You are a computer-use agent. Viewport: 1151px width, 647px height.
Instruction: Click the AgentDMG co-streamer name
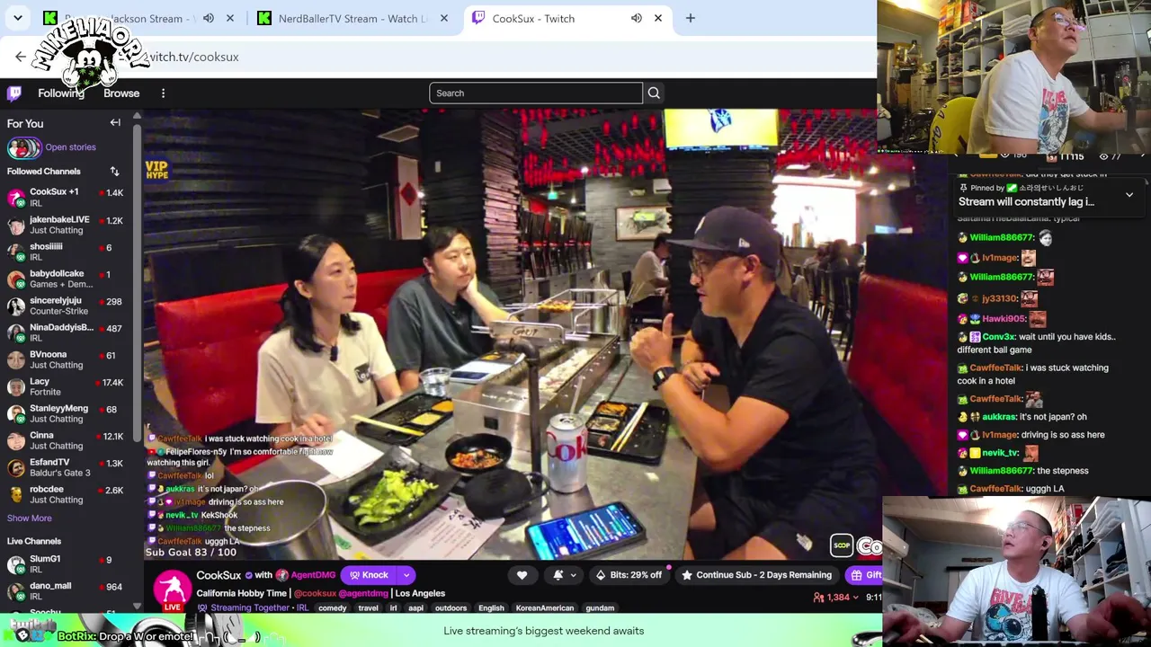(313, 575)
